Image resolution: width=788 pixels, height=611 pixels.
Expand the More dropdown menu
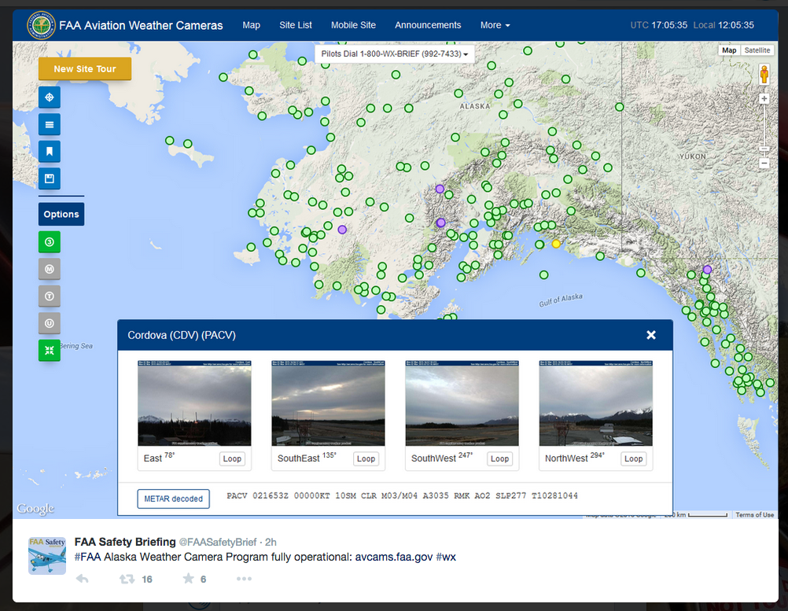495,25
